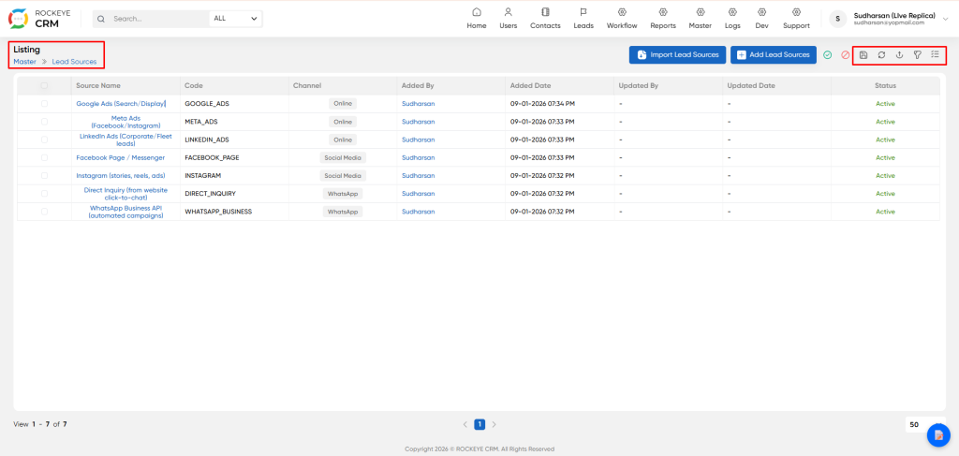Click the GOOGLE_ADS code cell
The image size is (959, 456).
[207, 104]
